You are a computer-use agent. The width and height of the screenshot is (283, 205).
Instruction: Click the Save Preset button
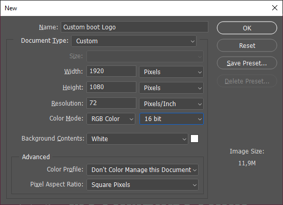coord(246,63)
